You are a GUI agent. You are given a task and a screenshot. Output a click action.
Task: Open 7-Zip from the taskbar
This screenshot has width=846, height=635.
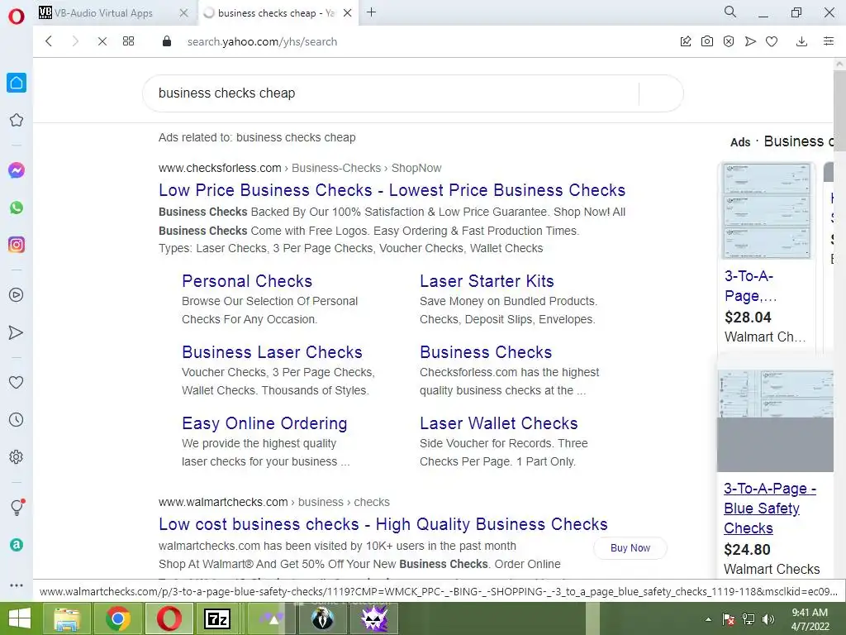(x=217, y=618)
